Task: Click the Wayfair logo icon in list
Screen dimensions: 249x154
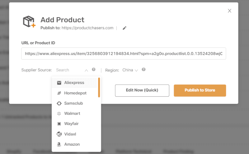Action: tap(59, 124)
